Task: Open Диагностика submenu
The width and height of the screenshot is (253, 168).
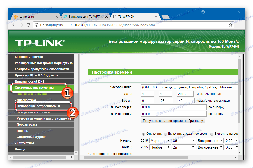Action: (x=41, y=100)
